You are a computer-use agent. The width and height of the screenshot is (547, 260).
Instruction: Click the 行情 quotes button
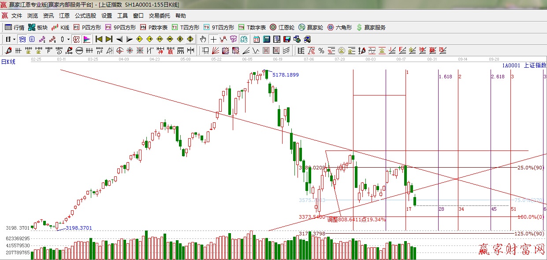click(15, 27)
